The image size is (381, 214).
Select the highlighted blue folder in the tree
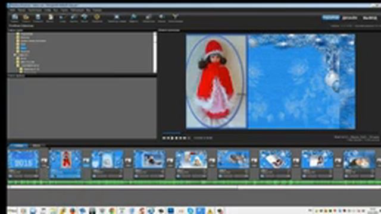click(24, 48)
